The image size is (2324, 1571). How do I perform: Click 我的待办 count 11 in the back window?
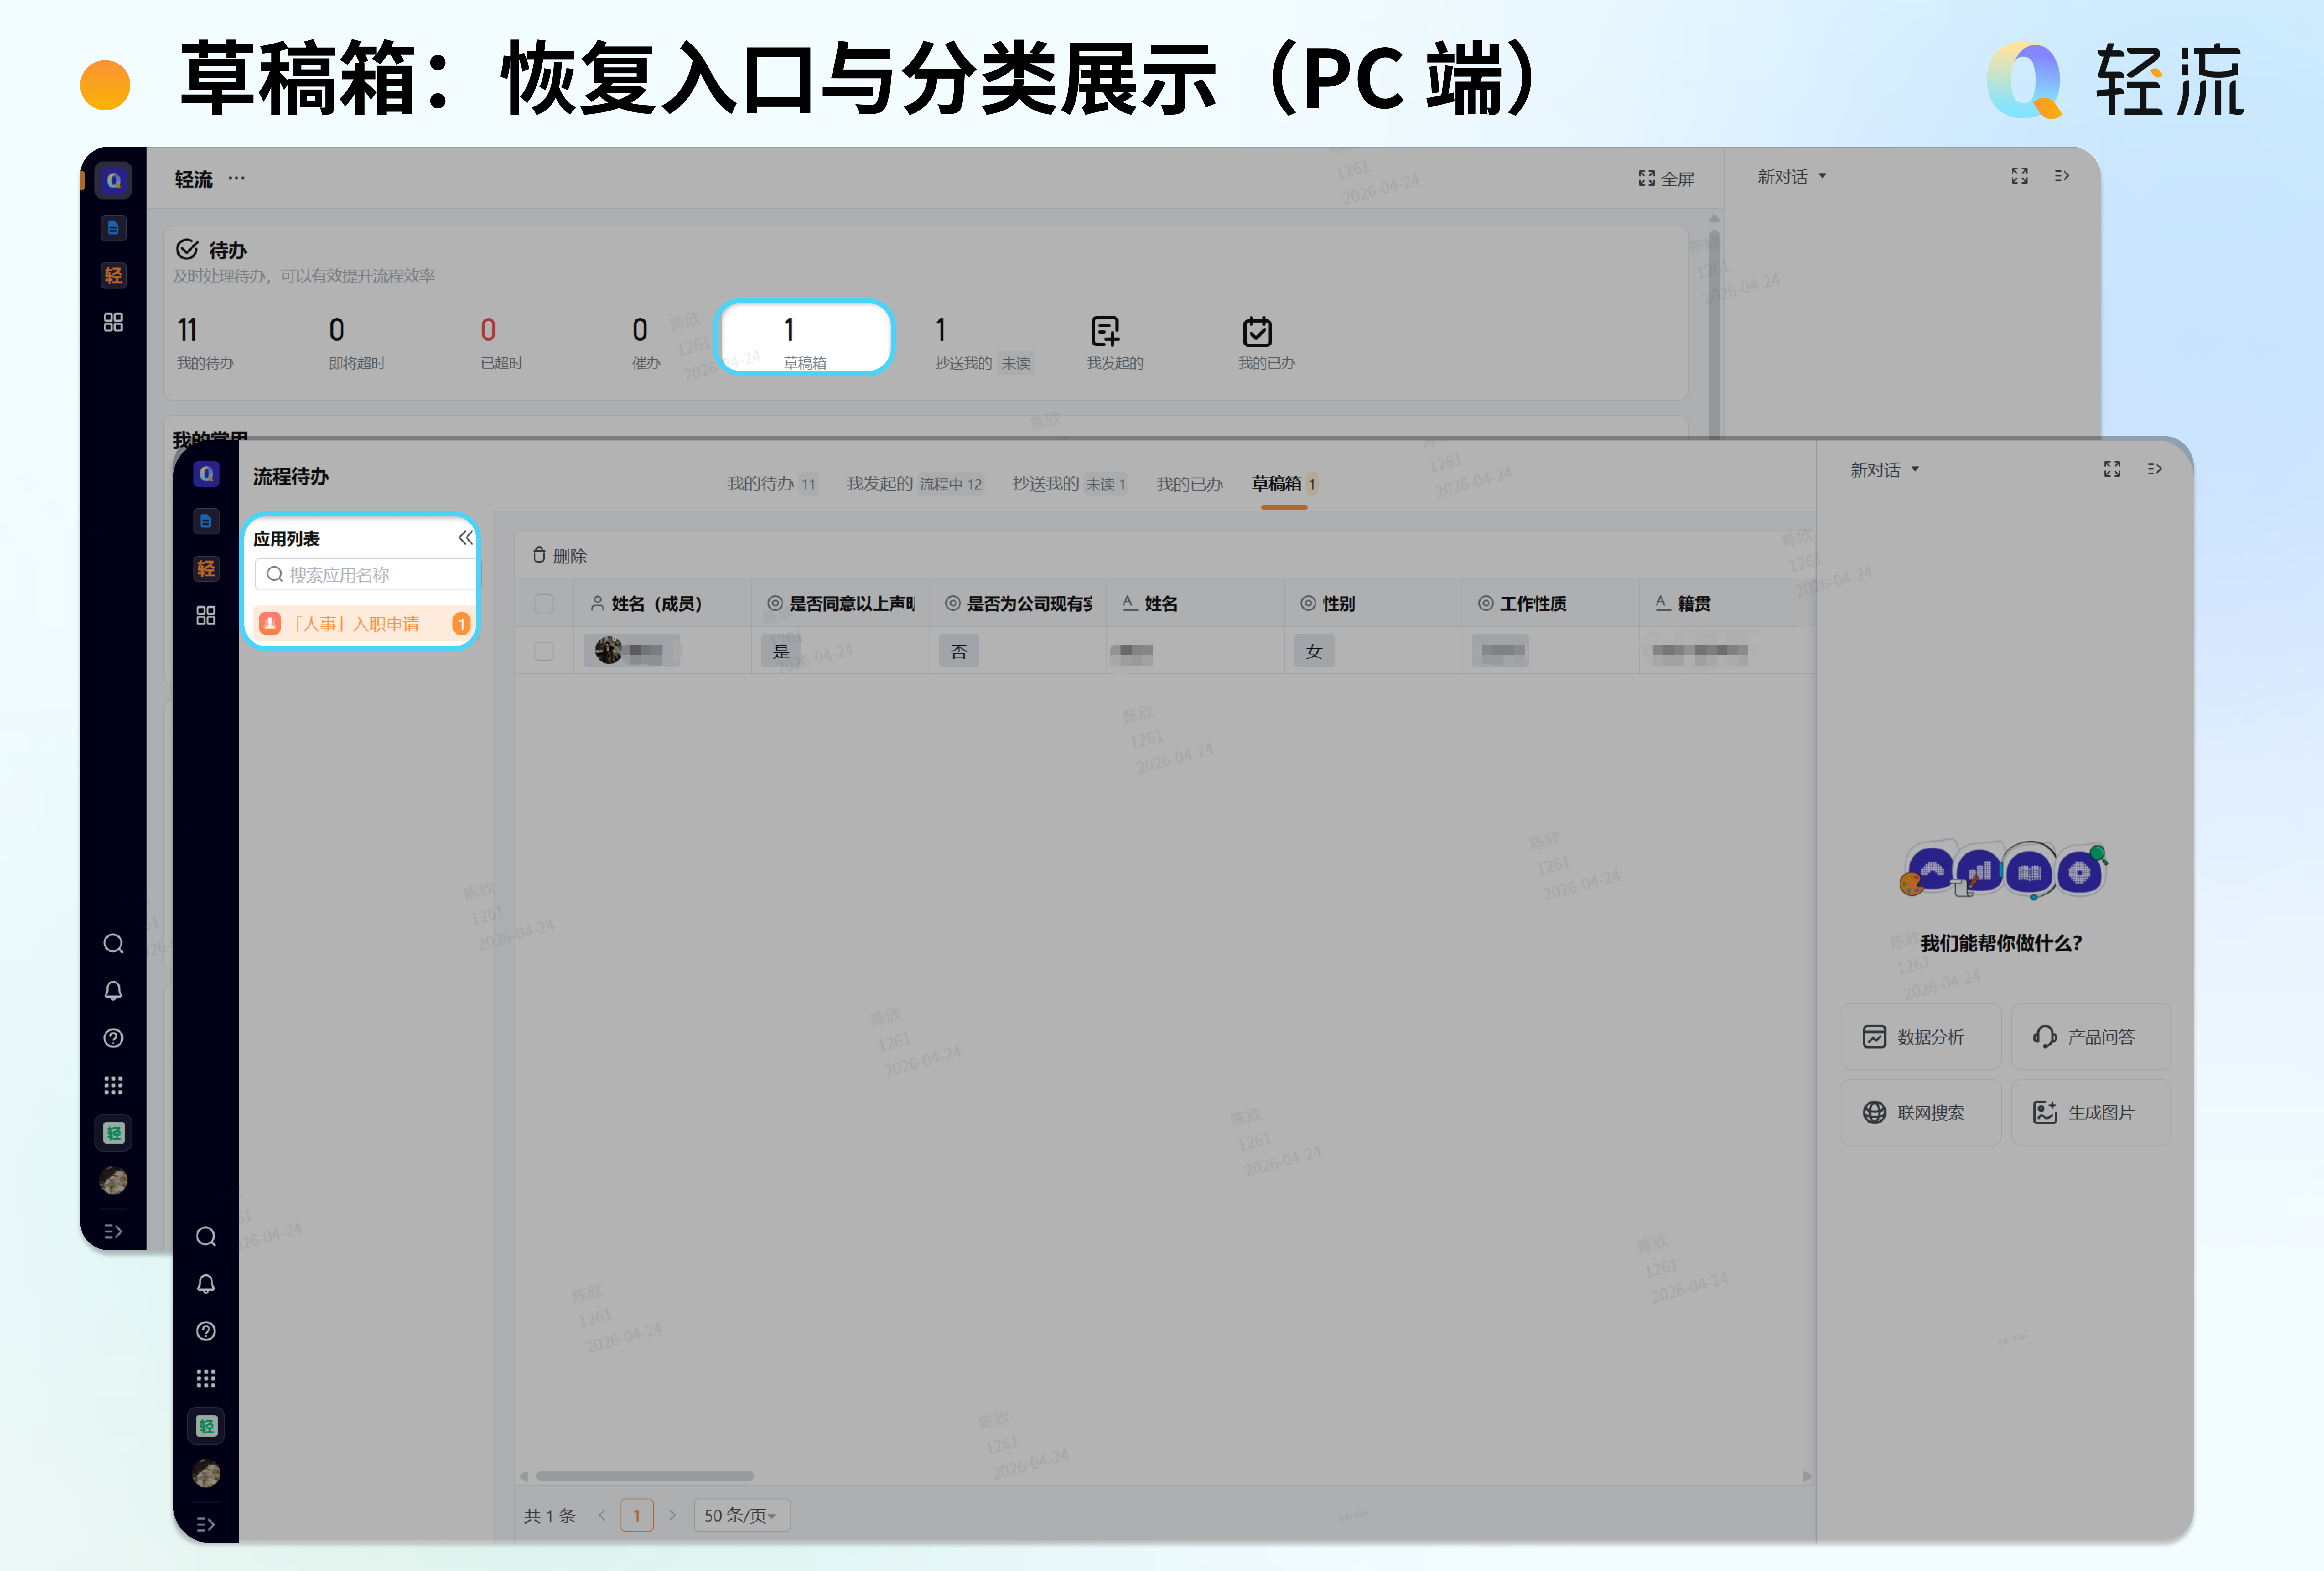pyautogui.click(x=205, y=343)
